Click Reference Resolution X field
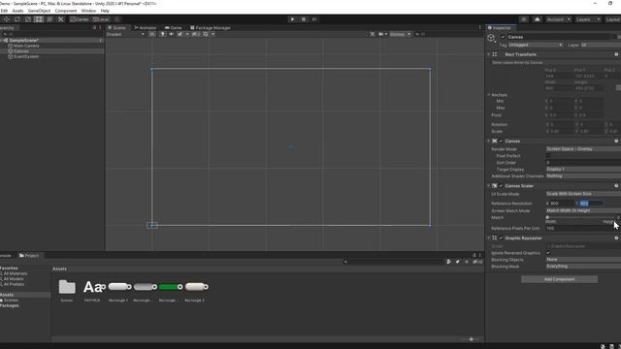The height and width of the screenshot is (349, 621). (x=561, y=204)
